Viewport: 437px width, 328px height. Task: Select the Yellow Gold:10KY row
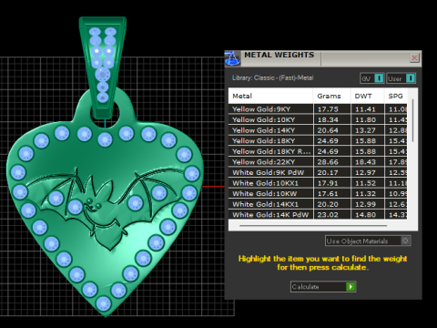318,119
